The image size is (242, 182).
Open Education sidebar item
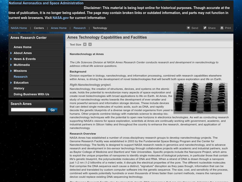(21, 83)
